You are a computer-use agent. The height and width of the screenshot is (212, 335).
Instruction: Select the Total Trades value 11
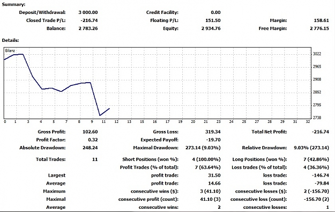click(95, 159)
